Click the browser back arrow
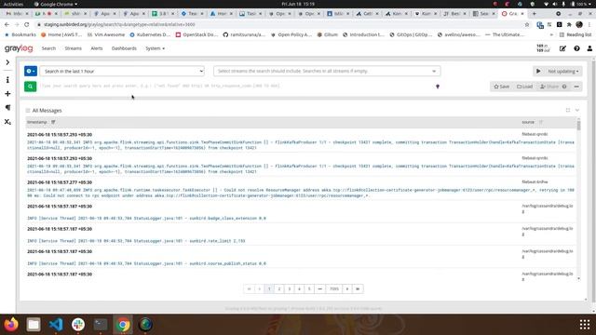The image size is (596, 335). (x=7, y=24)
